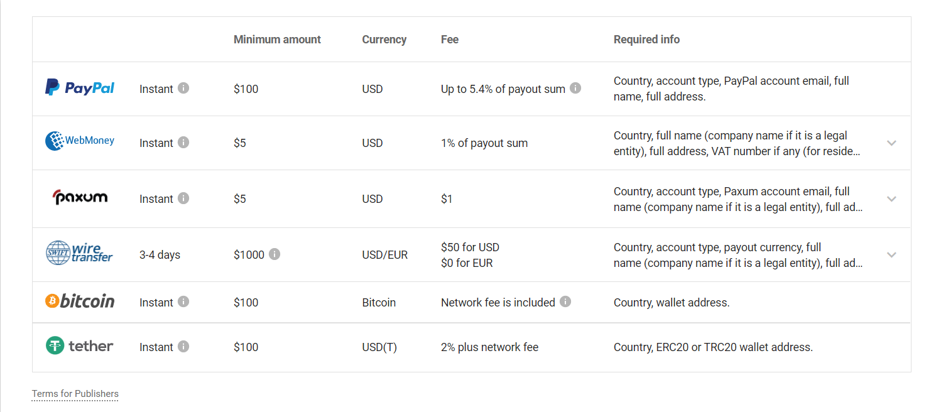936x412 pixels.
Task: Click the PayPal logo
Action: (80, 88)
